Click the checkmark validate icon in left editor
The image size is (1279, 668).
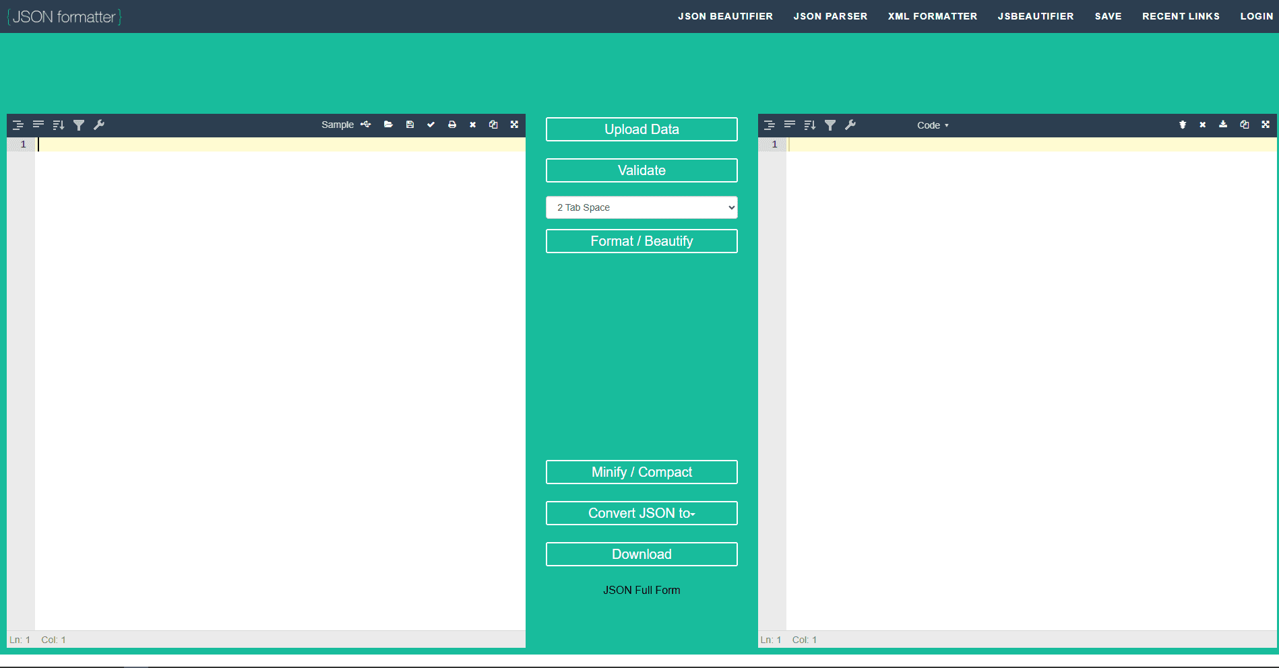click(431, 125)
